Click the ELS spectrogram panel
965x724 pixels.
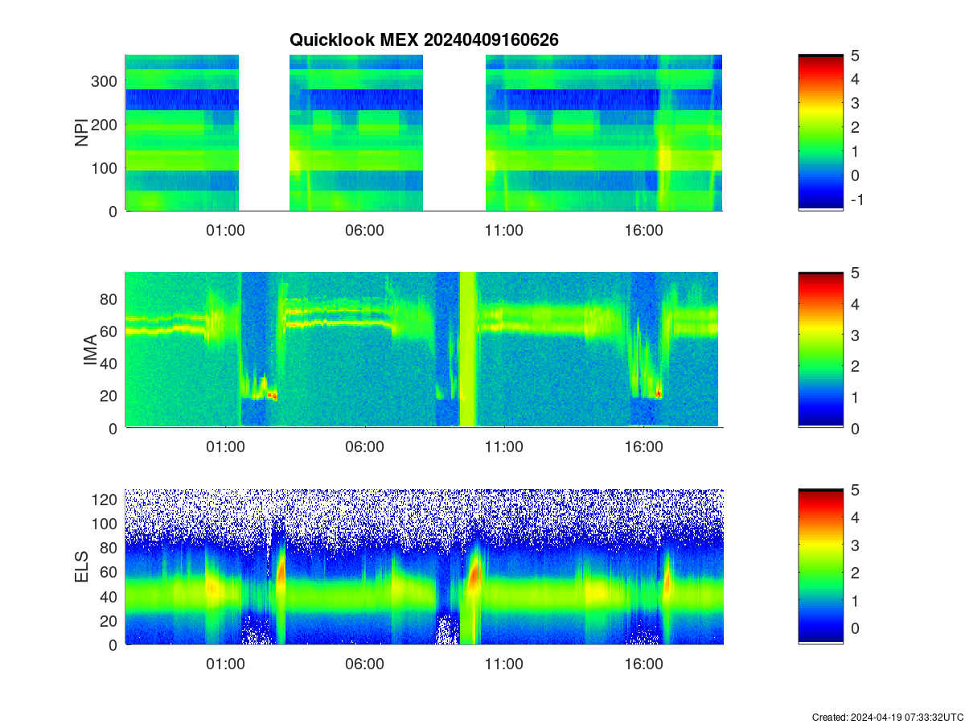point(424,566)
